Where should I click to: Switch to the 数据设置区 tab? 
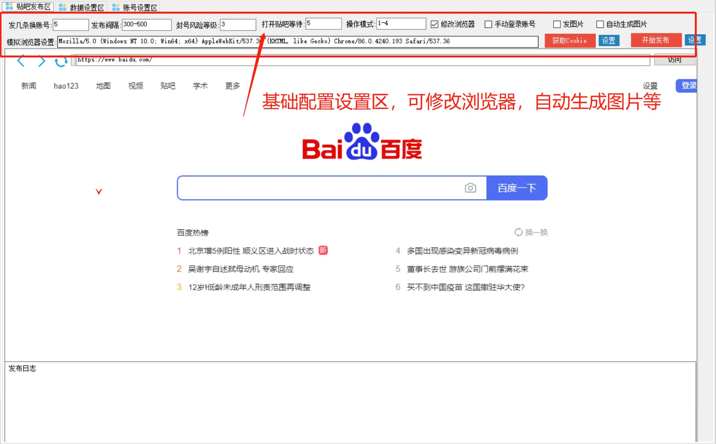82,7
